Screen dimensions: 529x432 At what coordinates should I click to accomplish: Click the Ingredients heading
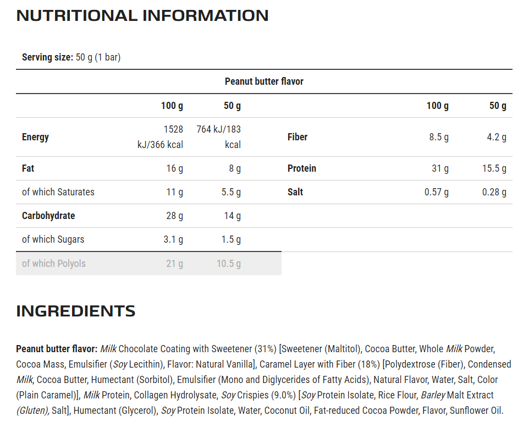click(x=76, y=311)
